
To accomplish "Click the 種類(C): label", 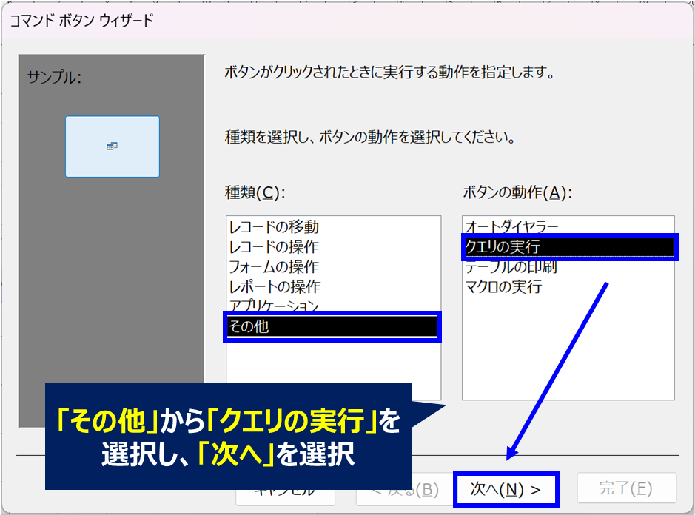I will coord(255,192).
